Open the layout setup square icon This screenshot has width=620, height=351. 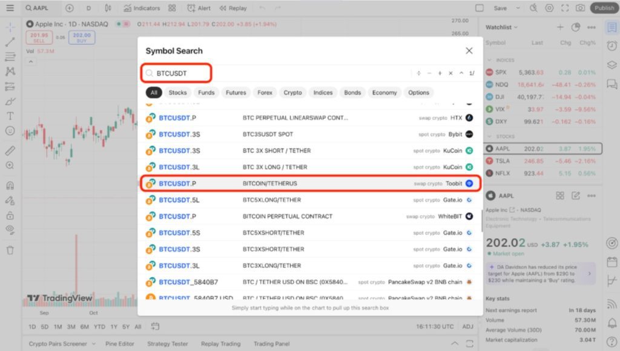(480, 8)
